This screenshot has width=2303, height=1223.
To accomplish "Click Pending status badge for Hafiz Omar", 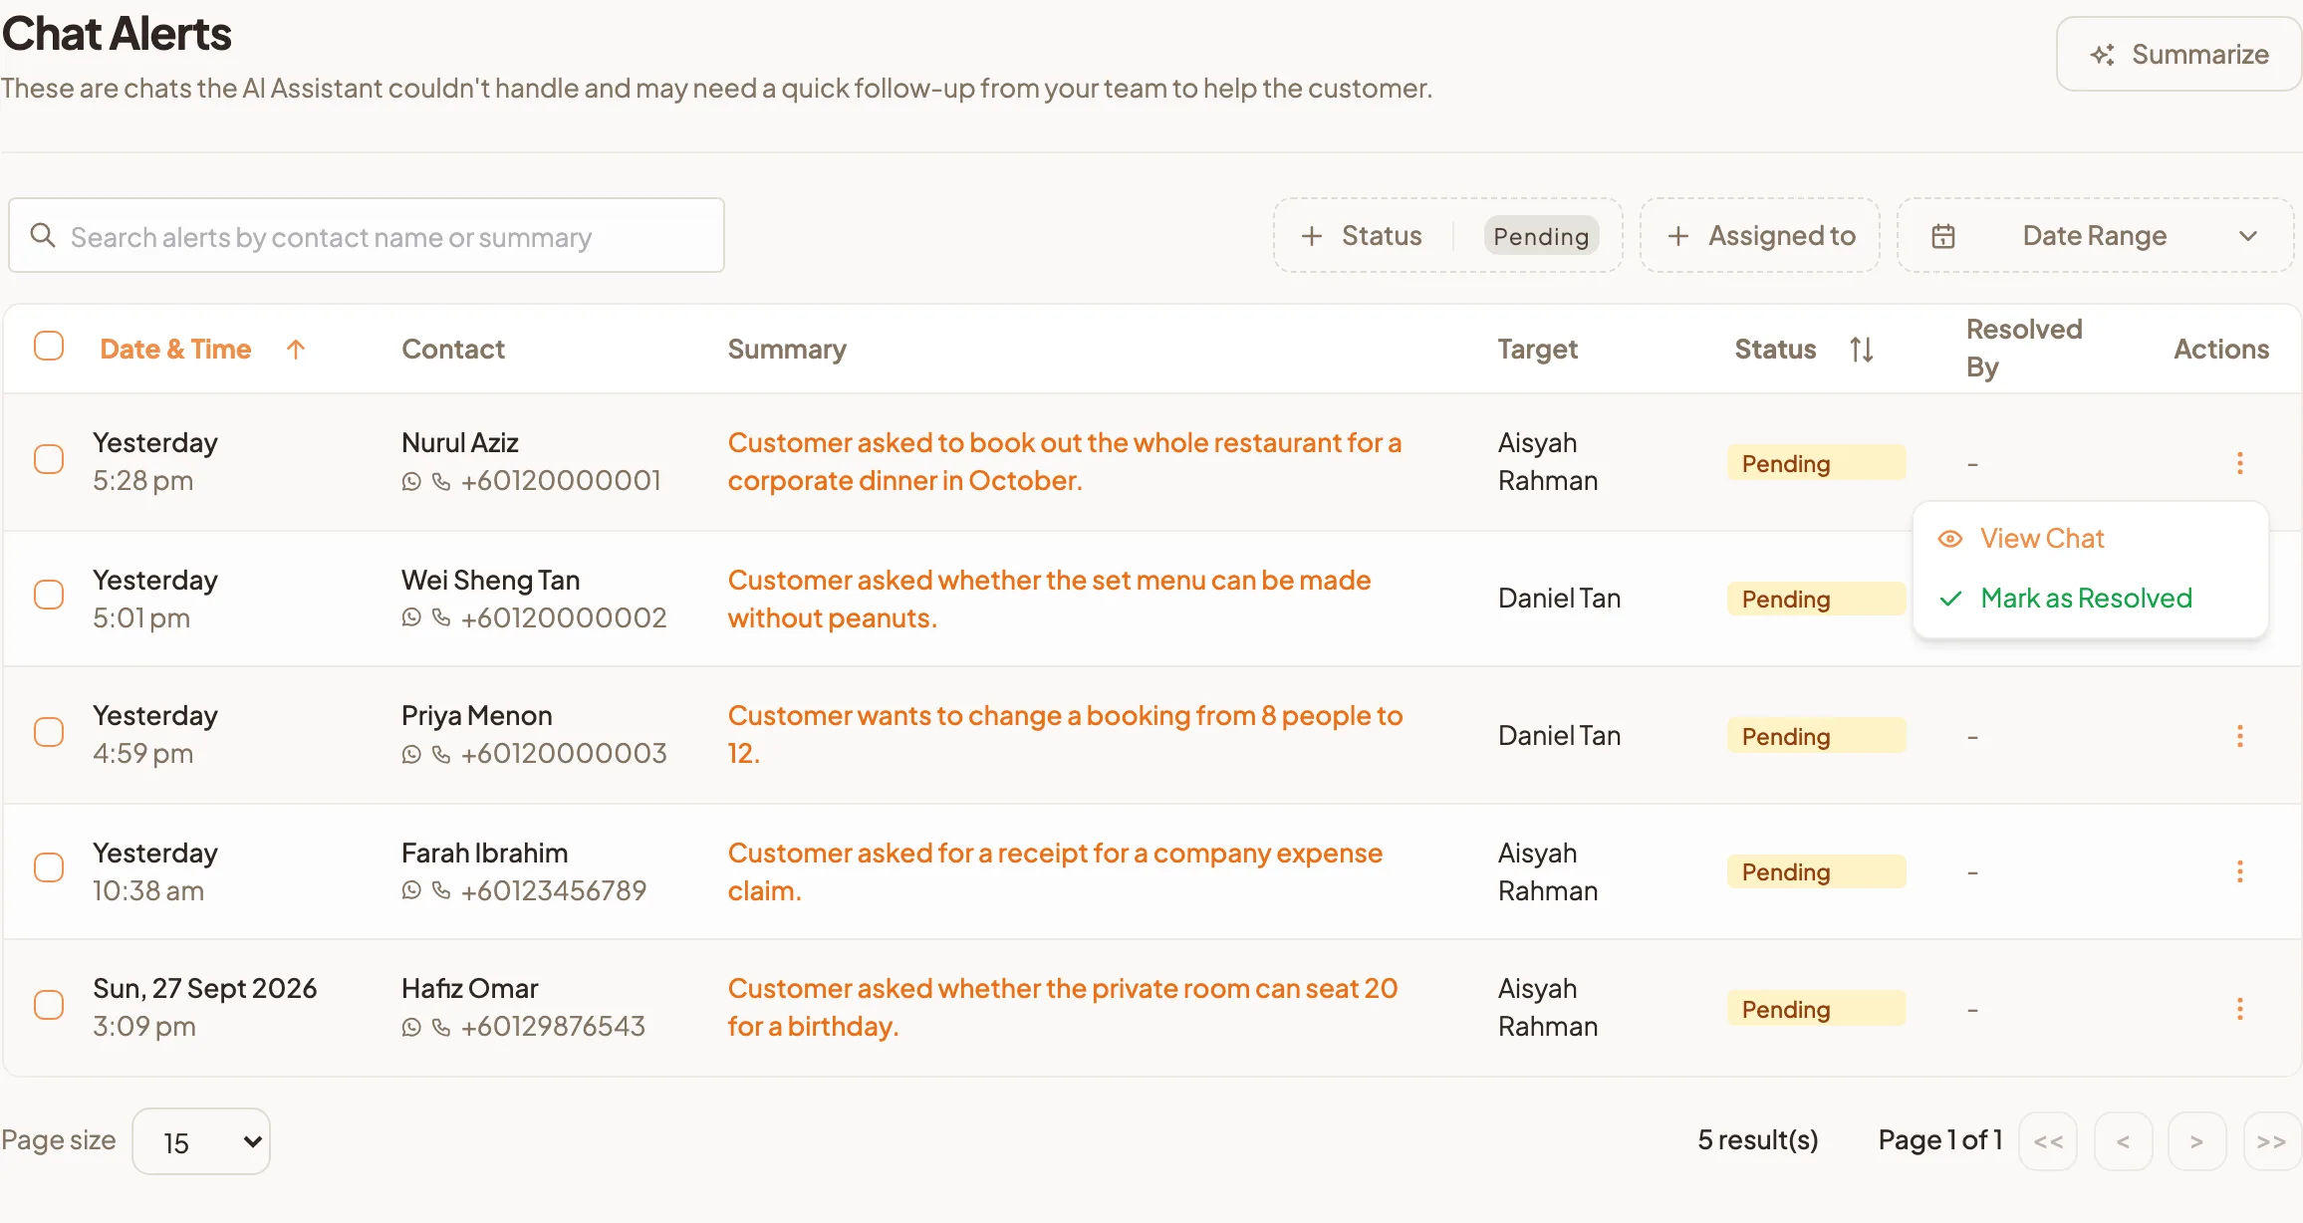I will [x=1816, y=1009].
